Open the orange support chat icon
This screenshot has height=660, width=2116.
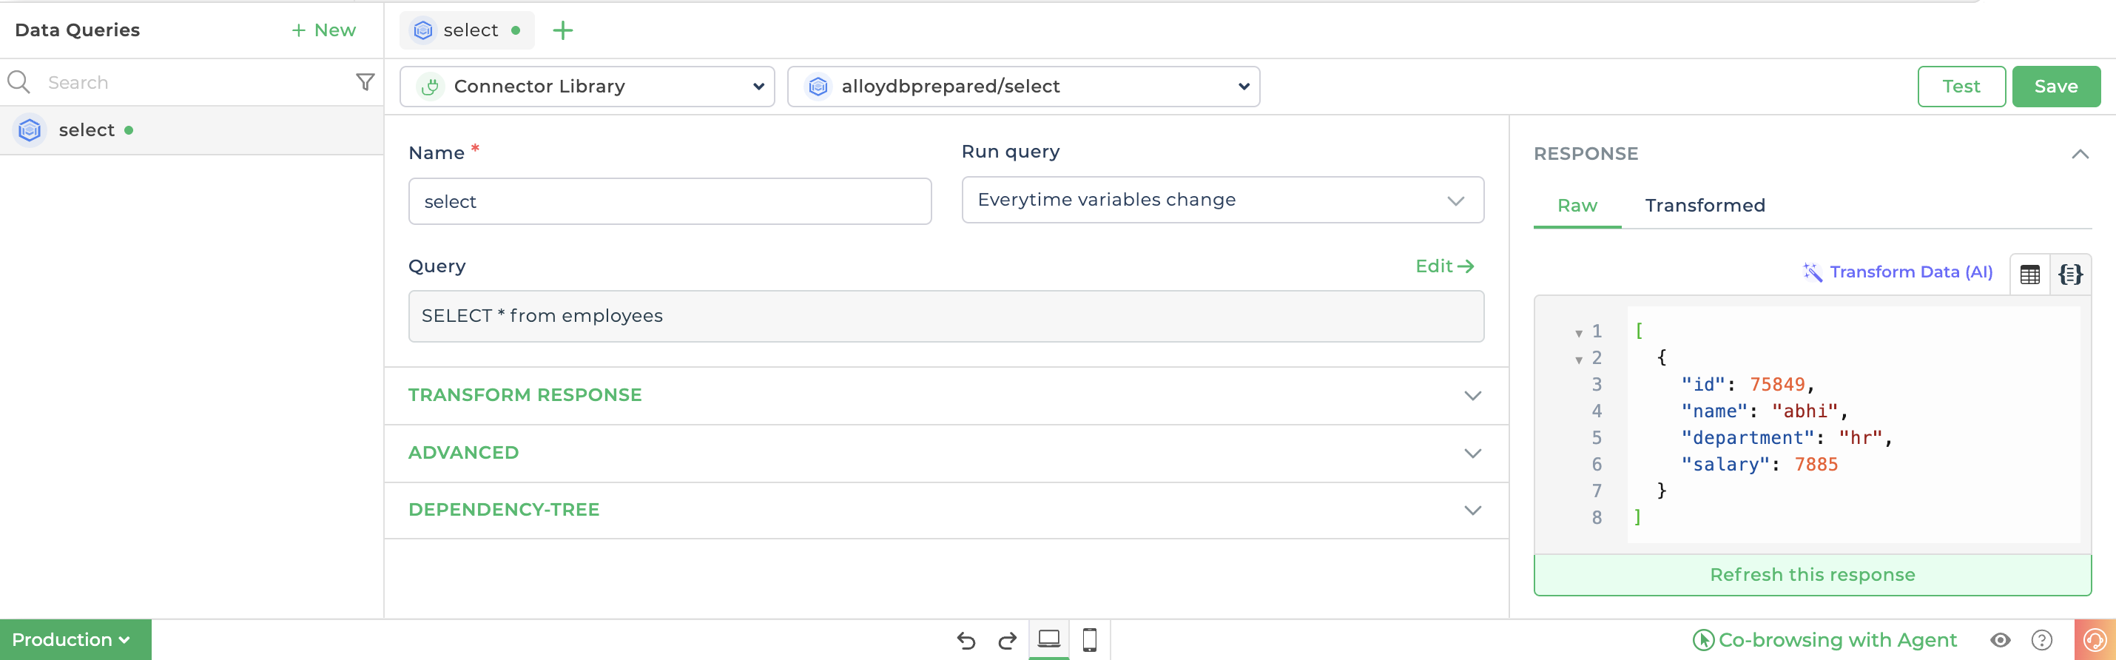coord(2095,639)
